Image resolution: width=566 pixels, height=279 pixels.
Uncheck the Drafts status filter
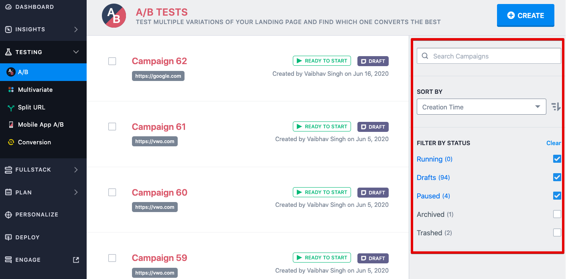(557, 177)
